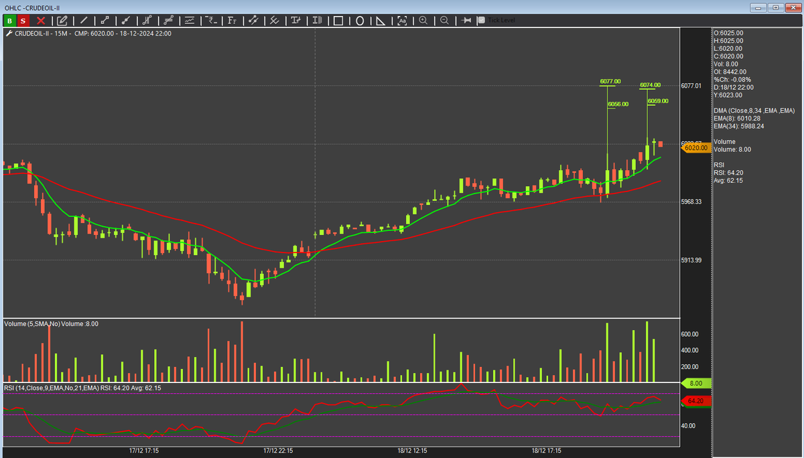Select the Fr text annotation tool
The width and height of the screenshot is (804, 458).
click(232, 21)
